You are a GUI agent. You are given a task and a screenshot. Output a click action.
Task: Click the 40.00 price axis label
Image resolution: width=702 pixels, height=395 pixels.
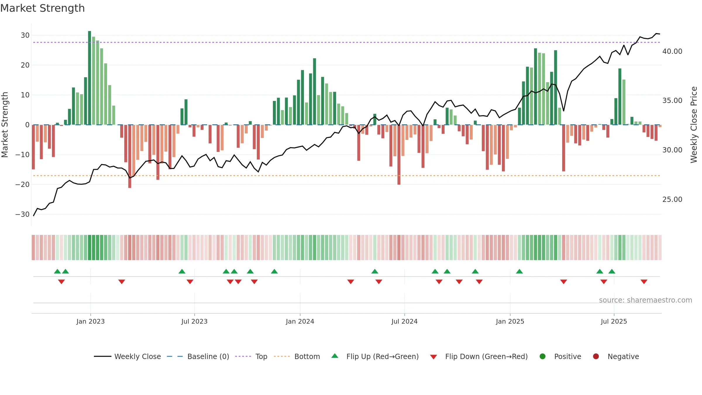coord(672,51)
